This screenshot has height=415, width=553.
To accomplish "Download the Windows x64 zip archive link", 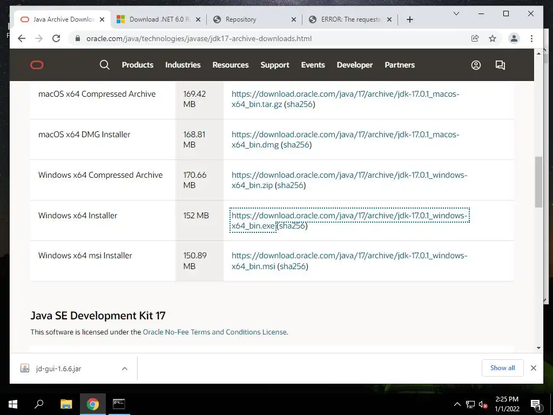I will pyautogui.click(x=349, y=180).
